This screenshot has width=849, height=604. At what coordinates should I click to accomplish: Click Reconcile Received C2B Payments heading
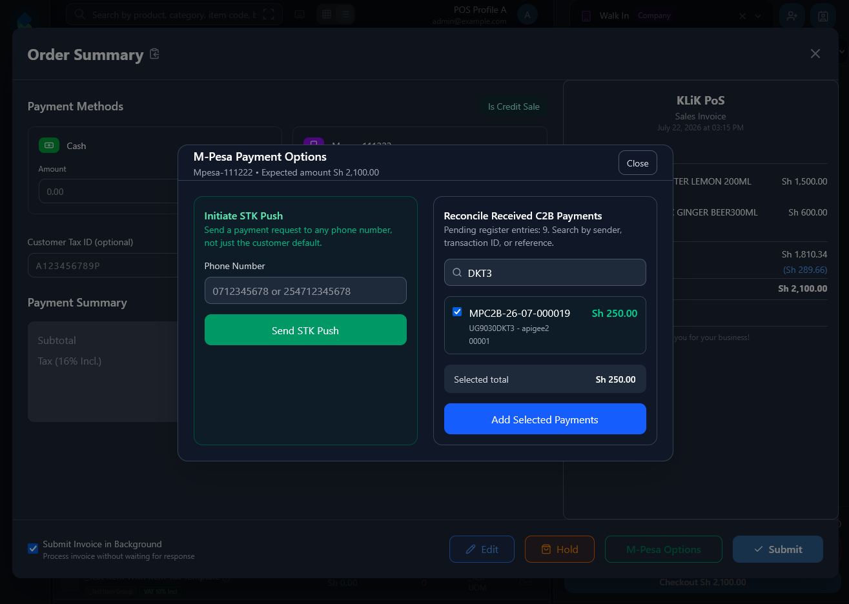click(522, 216)
